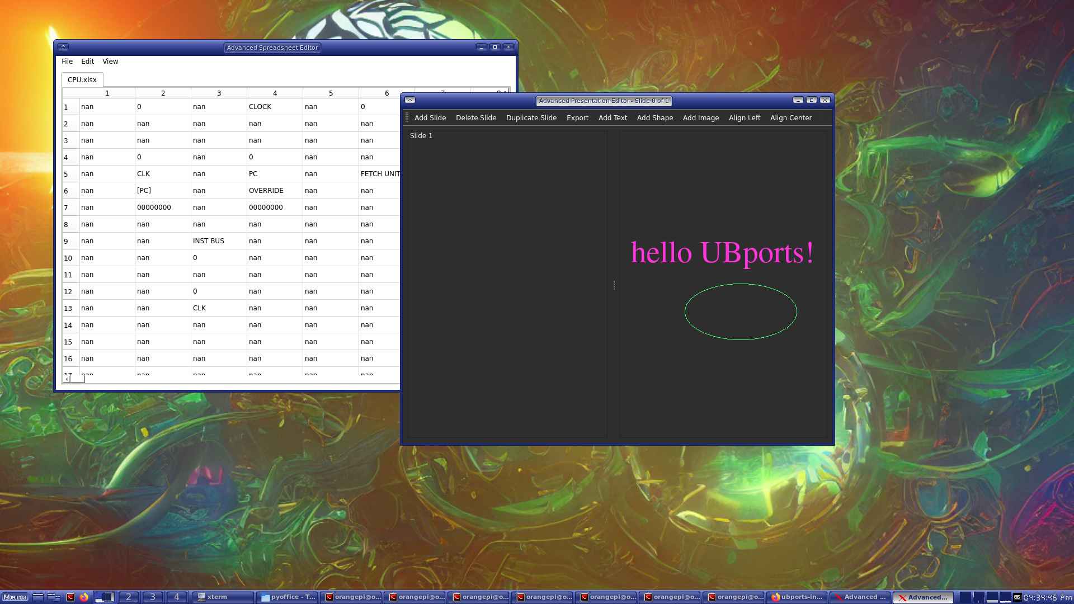Open the window list icon in taskbar
1074x604 pixels.
[x=54, y=597]
